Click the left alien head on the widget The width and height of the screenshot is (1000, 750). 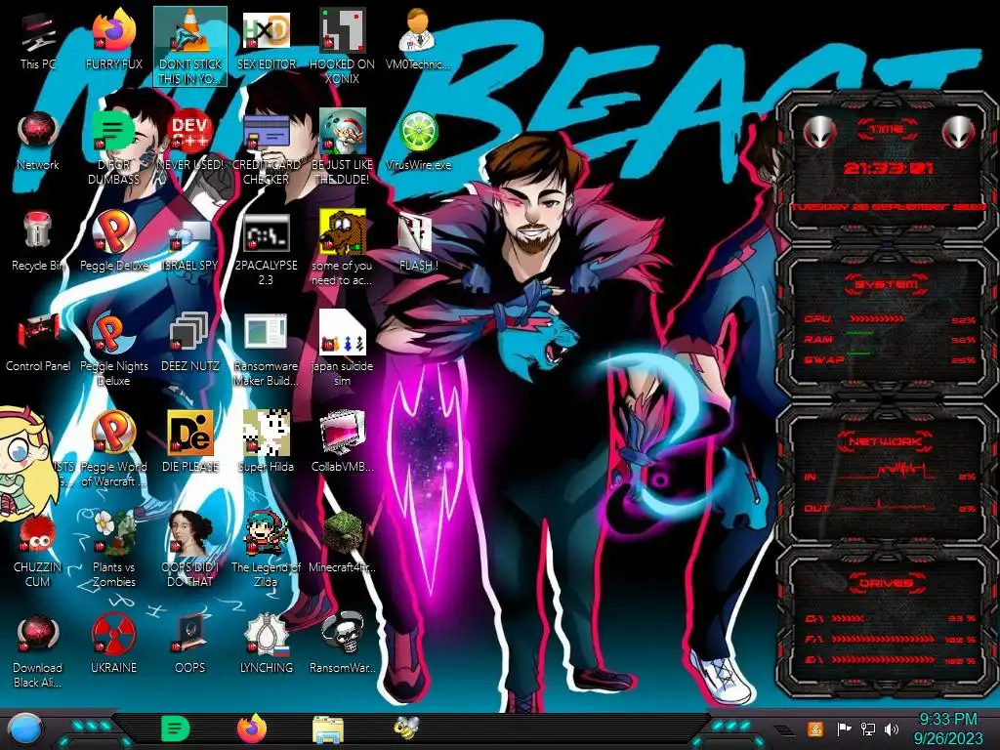coord(819,132)
